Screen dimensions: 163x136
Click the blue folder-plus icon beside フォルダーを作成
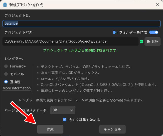(115, 32)
